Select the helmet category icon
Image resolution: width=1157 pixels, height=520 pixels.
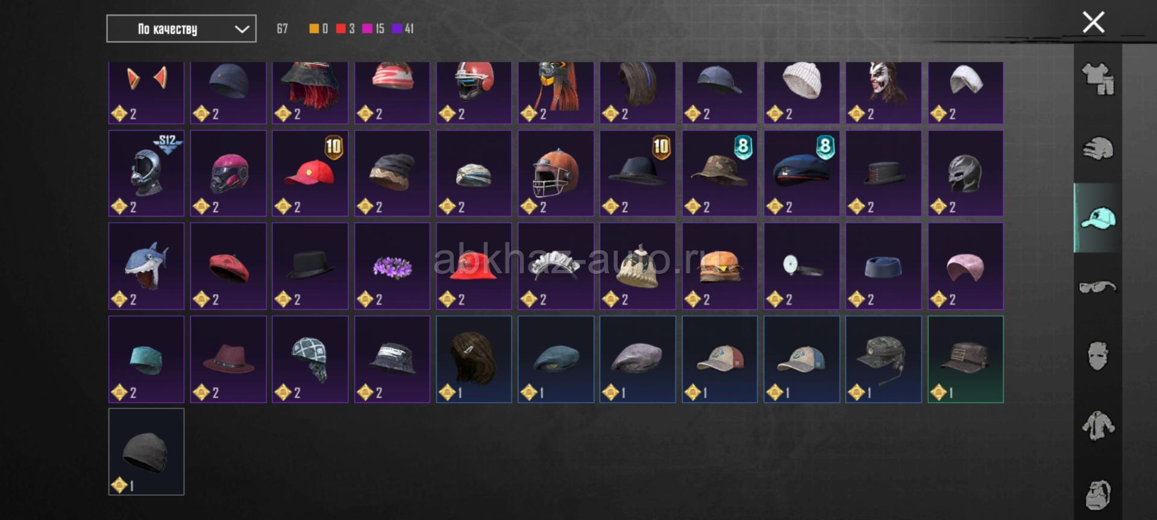1098,148
